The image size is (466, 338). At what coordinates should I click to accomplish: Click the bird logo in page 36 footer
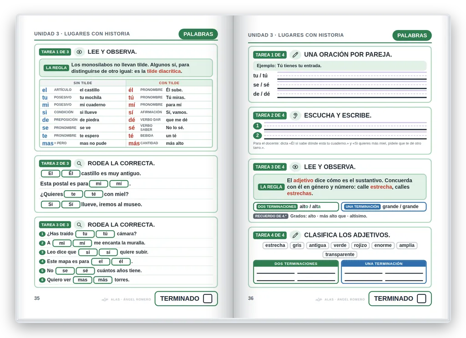click(x=319, y=299)
